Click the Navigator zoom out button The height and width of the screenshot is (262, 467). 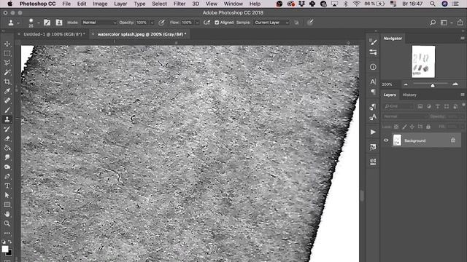coord(406,84)
